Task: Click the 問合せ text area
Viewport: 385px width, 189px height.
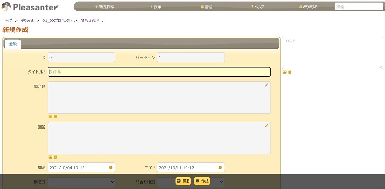Action: click(159, 98)
